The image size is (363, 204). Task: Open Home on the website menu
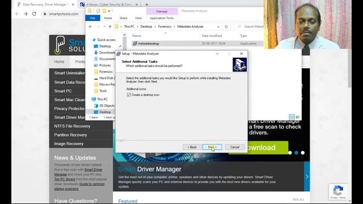point(59,62)
